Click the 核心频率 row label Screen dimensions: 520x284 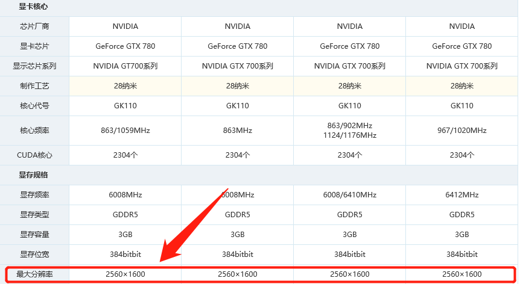coord(34,131)
